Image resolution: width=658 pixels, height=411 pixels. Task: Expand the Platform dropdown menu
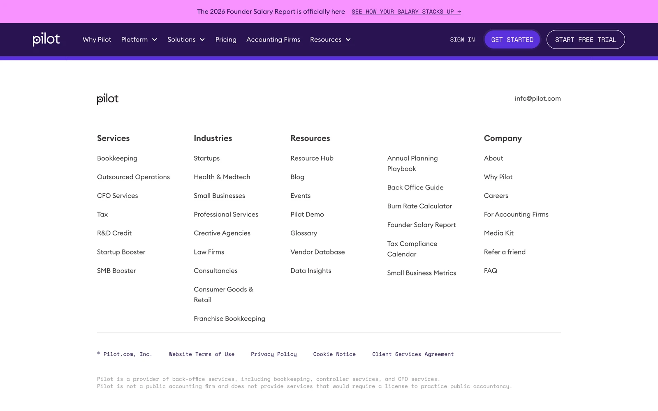point(139,39)
